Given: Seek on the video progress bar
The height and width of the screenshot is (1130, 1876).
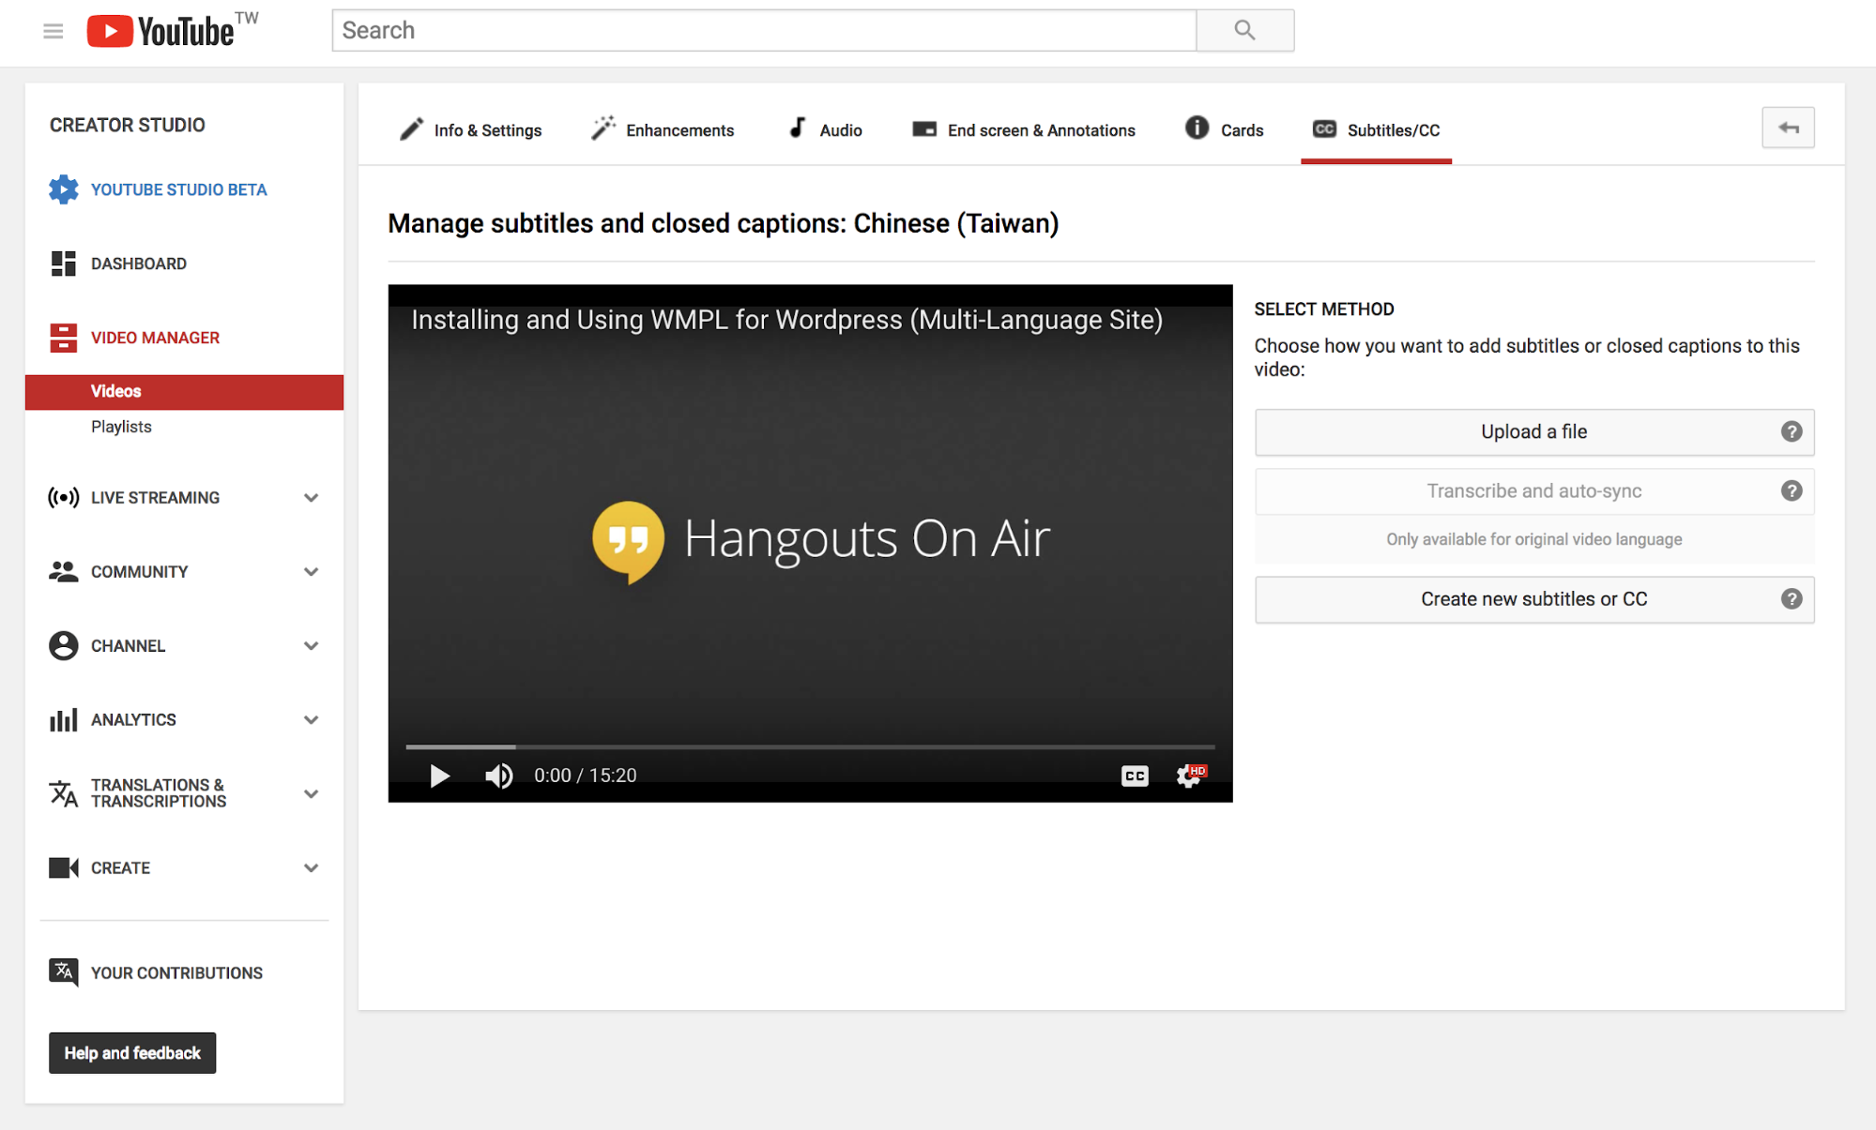Looking at the screenshot, I should tap(810, 746).
